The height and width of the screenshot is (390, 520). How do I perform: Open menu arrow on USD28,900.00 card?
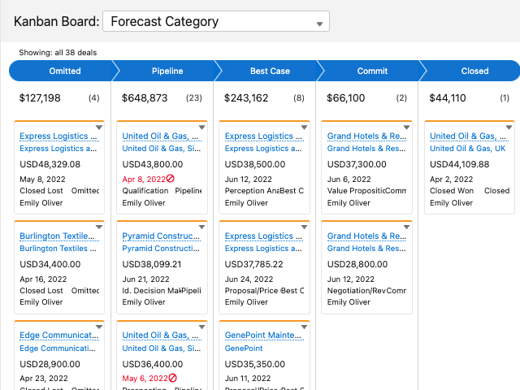tap(99, 327)
